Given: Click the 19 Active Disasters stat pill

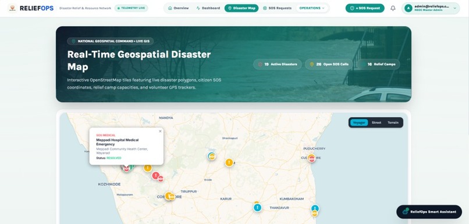Looking at the screenshot, I should 278,65.
